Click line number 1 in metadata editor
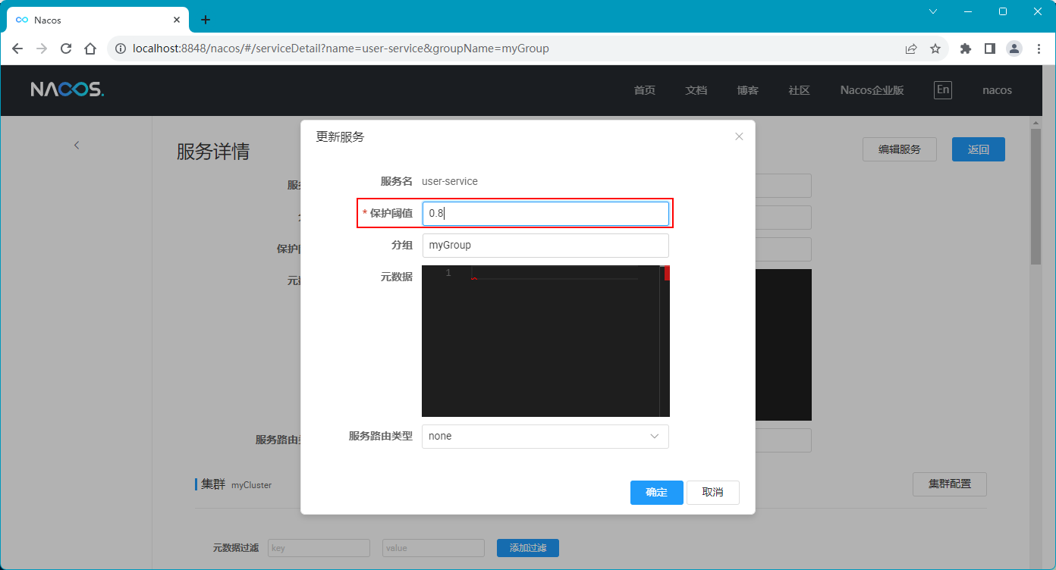The width and height of the screenshot is (1056, 570). (448, 273)
